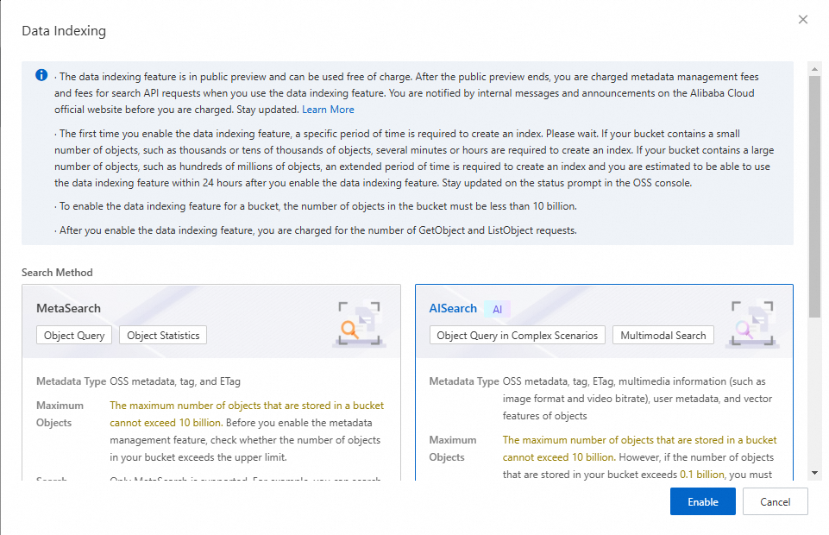This screenshot has width=829, height=535.
Task: Click the blue info icon in notice
Action: tap(41, 75)
